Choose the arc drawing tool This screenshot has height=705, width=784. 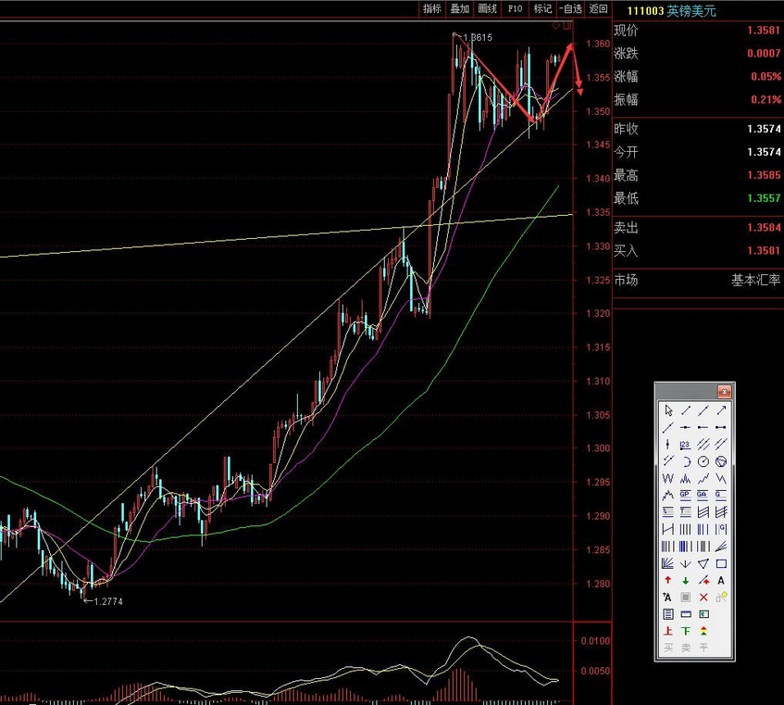point(685,461)
